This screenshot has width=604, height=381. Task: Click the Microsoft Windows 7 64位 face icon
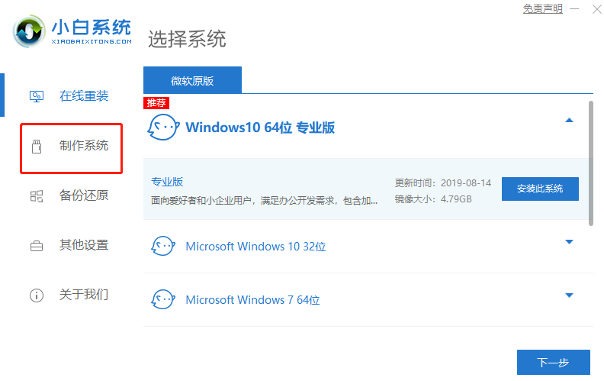click(x=163, y=299)
